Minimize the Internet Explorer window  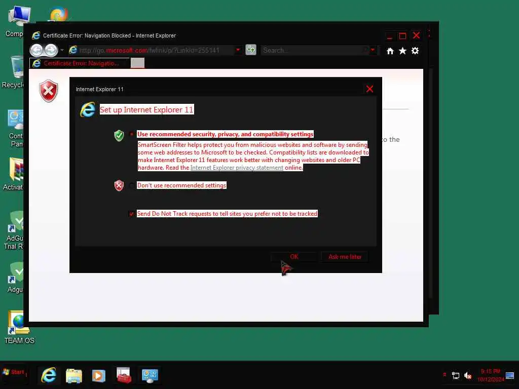tap(390, 36)
